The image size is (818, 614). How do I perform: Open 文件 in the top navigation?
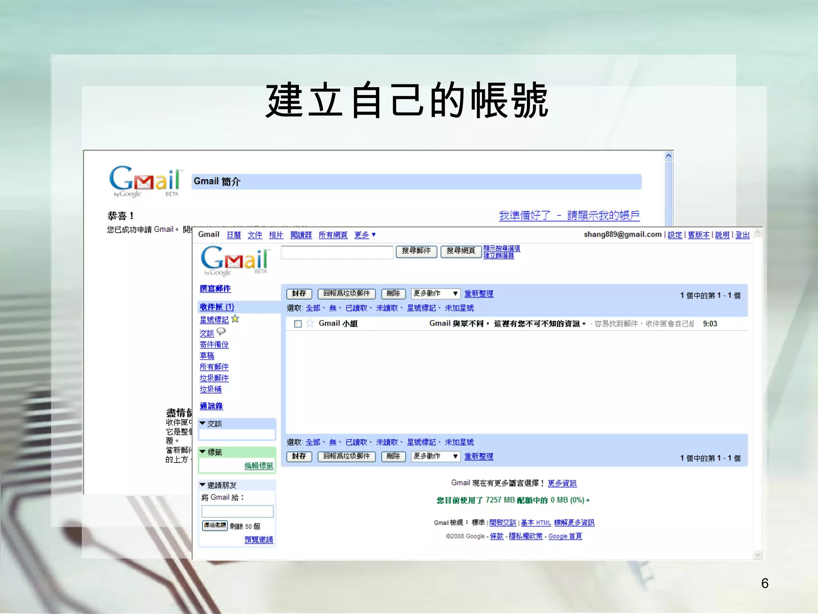coord(255,235)
